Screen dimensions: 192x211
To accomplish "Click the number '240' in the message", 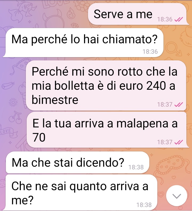I will [x=156, y=86].
